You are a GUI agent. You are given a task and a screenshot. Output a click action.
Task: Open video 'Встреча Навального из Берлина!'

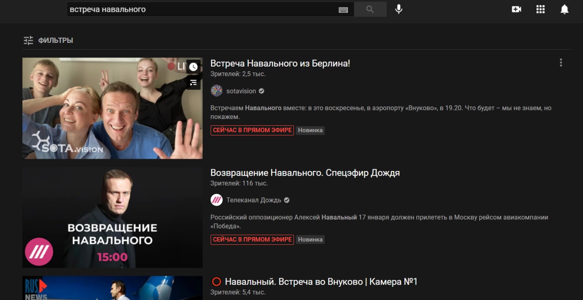pos(280,63)
